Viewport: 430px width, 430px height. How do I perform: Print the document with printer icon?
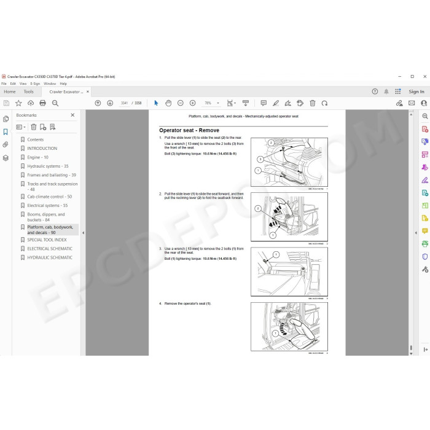pyautogui.click(x=43, y=103)
